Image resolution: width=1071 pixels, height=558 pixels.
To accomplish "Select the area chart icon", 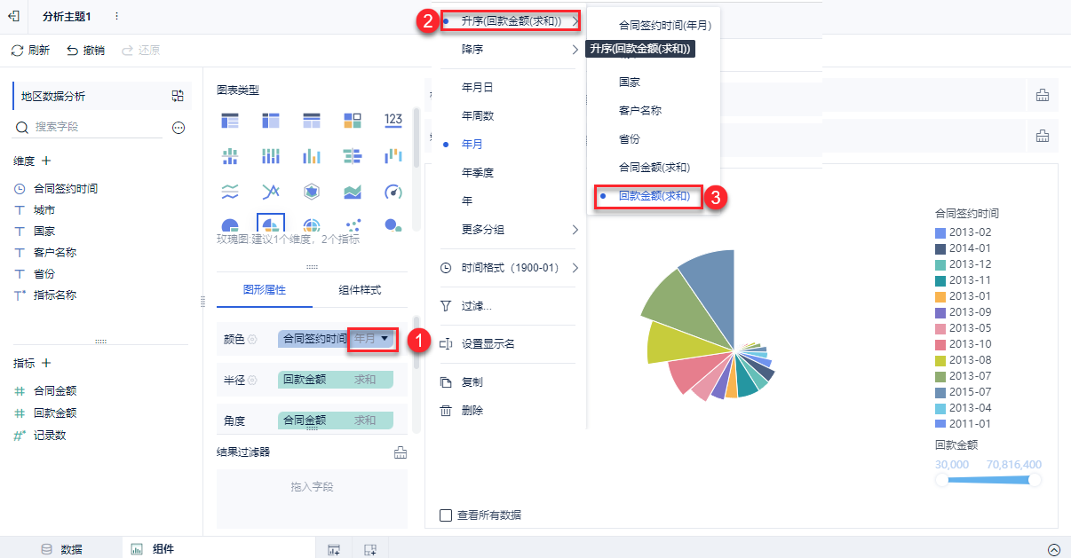I will click(353, 192).
